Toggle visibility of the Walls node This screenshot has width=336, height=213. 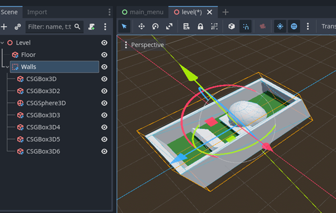[x=104, y=67]
